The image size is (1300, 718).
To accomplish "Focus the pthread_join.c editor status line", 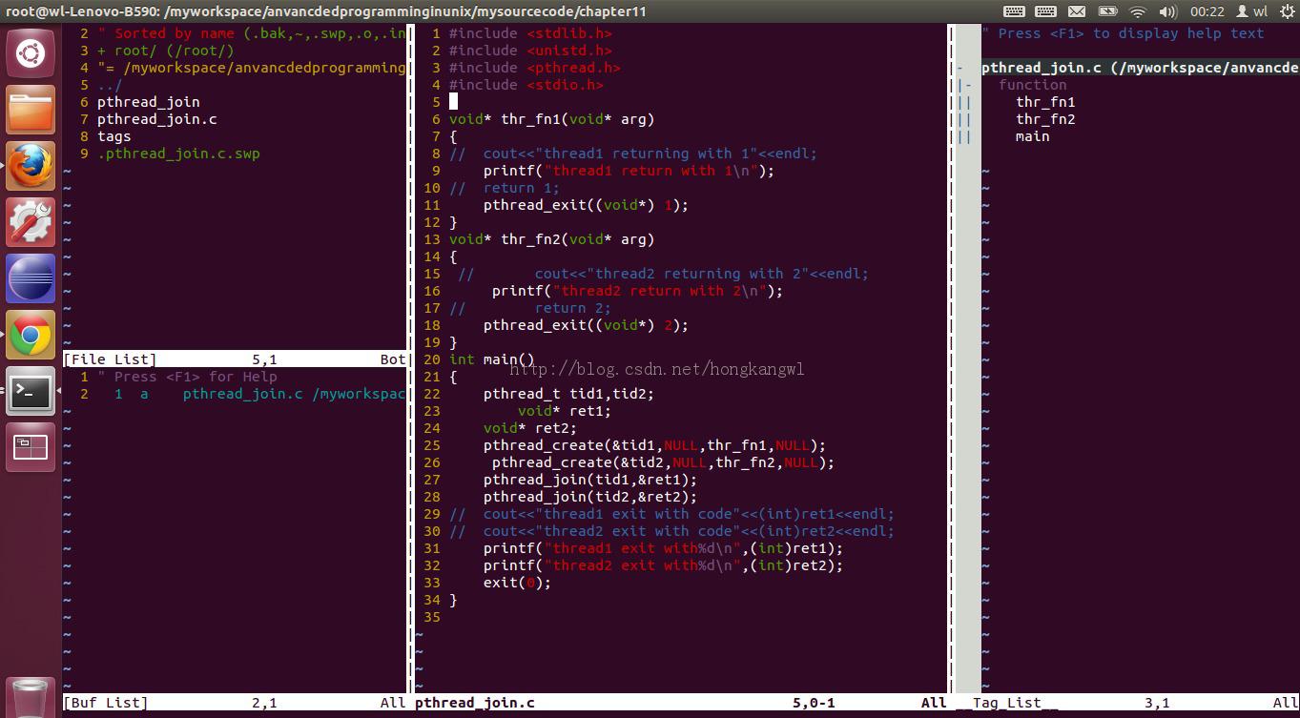I will [x=681, y=703].
